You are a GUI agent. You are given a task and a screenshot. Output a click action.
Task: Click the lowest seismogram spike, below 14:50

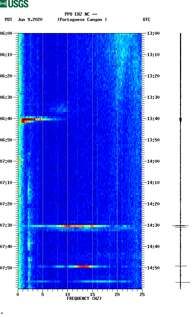[183, 282]
